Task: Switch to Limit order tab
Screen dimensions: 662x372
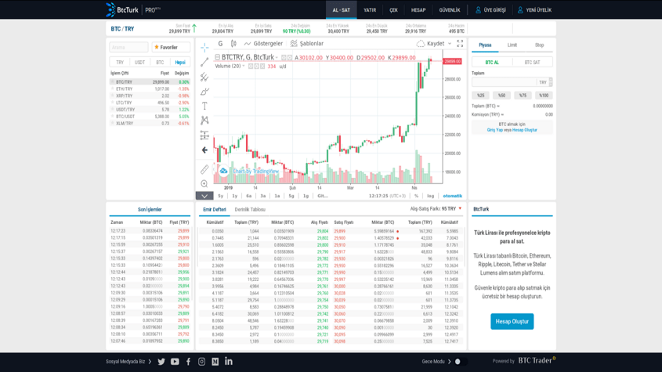Action: point(512,45)
